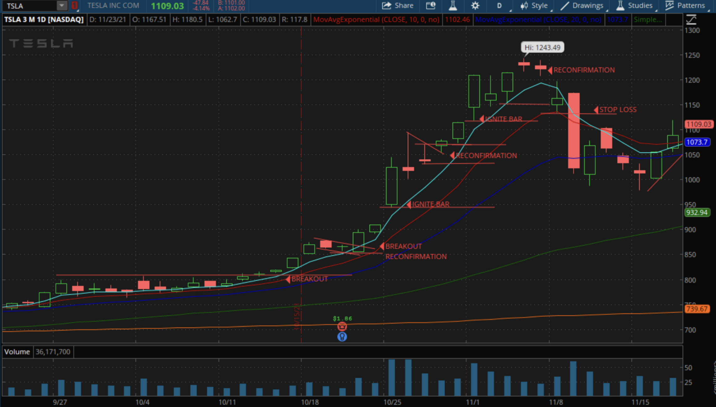Image resolution: width=716 pixels, height=407 pixels.
Task: Click the chart time-frame setup icon after Share
Action: pos(431,5)
